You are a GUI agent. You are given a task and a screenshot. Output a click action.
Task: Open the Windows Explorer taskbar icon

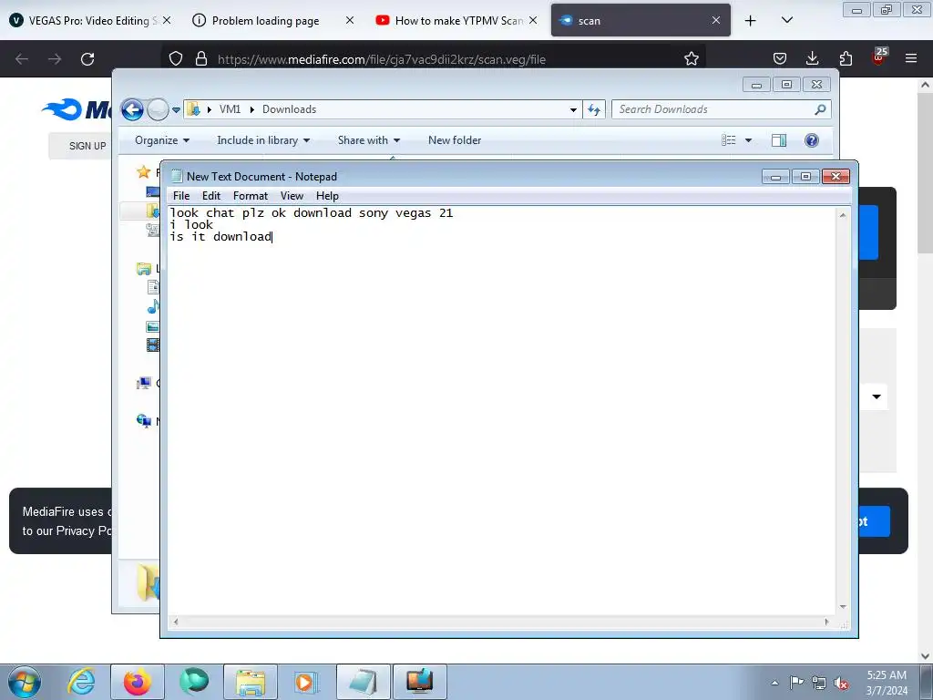(x=251, y=682)
